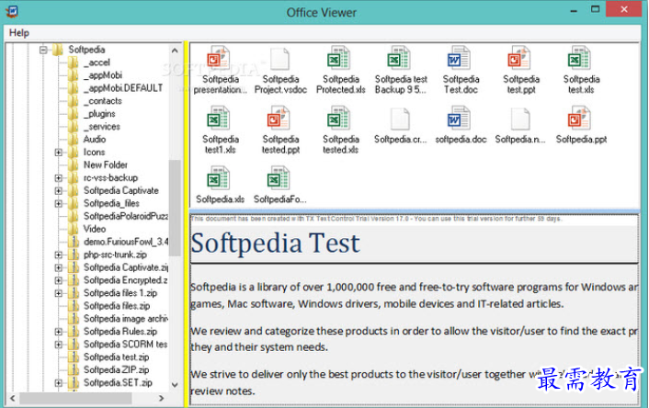This screenshot has width=649, height=408.
Task: Select SoftpediaFo... Excel file icon
Action: tap(279, 179)
